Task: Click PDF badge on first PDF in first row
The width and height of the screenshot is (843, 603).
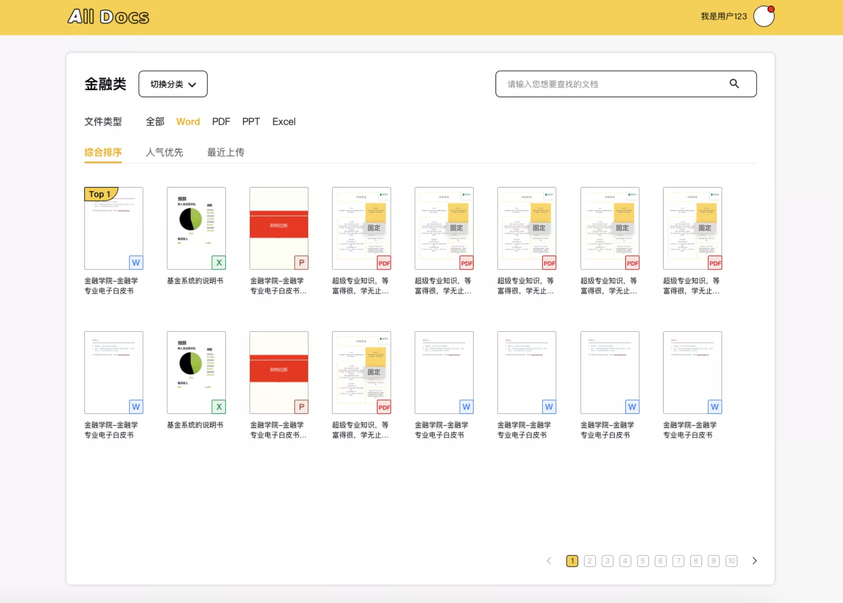Action: click(384, 263)
